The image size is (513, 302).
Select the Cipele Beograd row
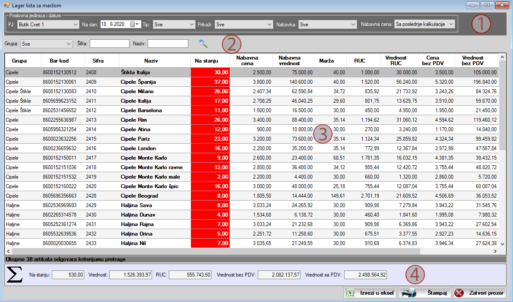point(252,195)
